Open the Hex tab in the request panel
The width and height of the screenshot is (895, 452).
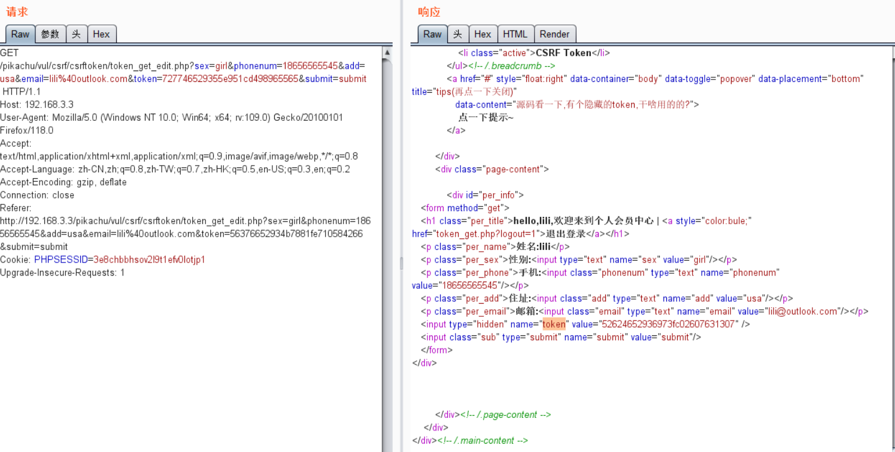102,34
